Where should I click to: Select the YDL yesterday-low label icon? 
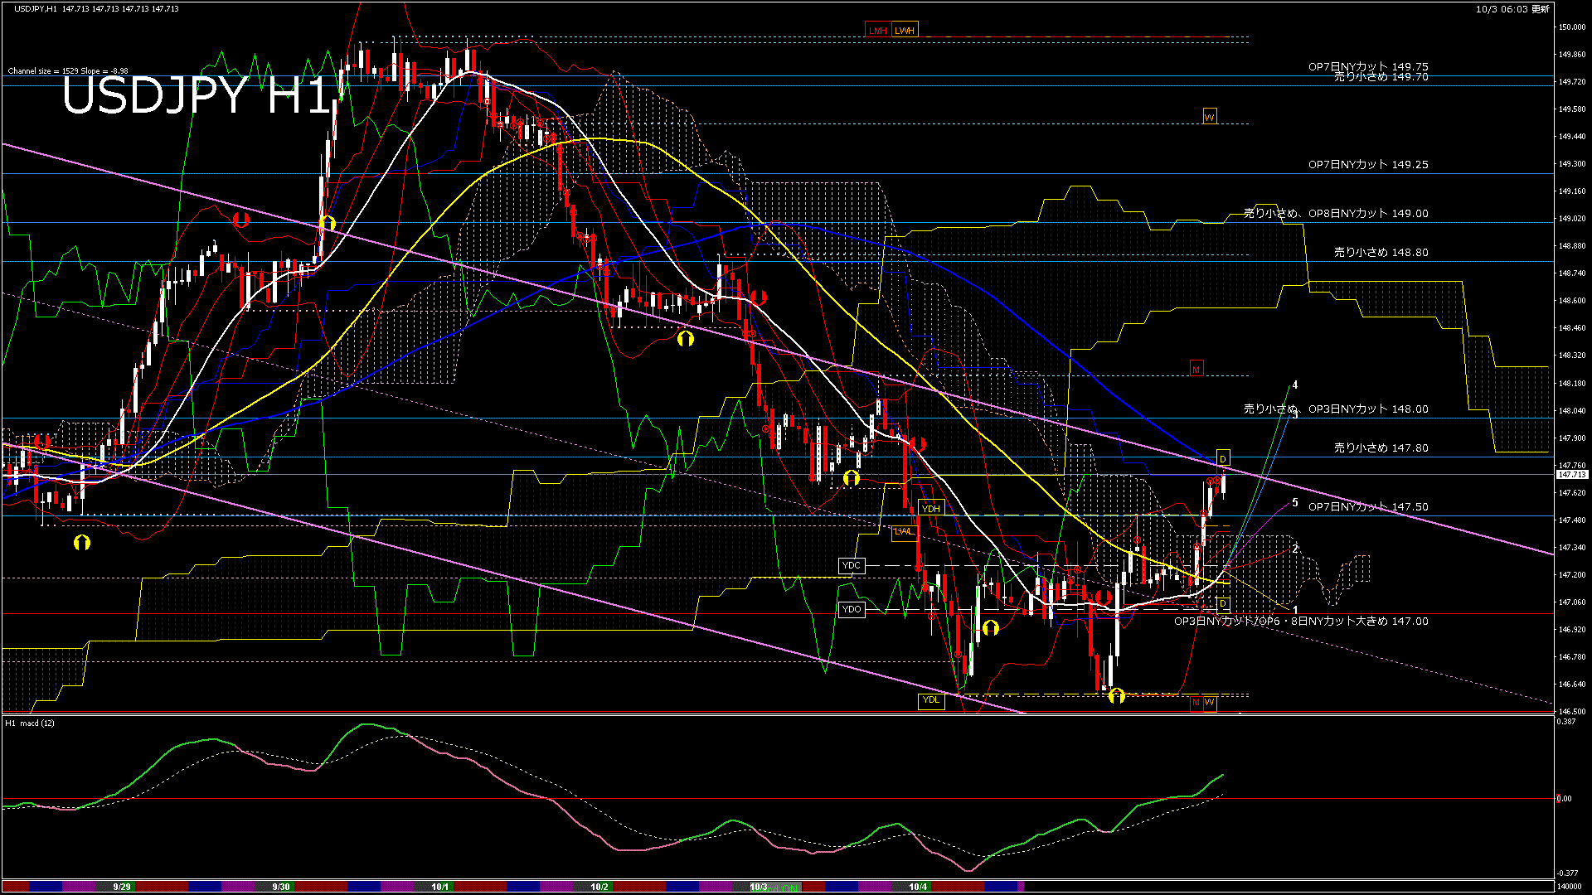(x=932, y=700)
